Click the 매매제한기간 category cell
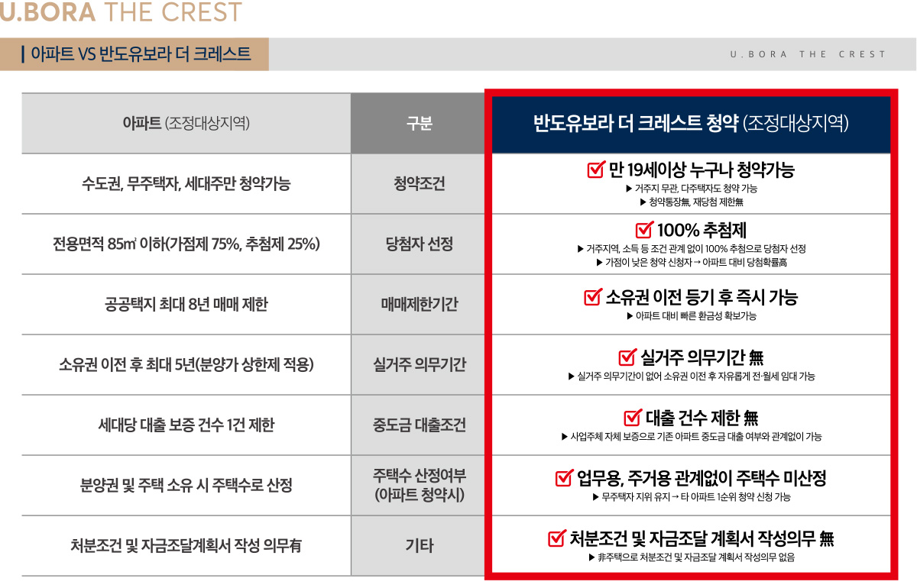Screen dimensions: 917x588 (418, 305)
